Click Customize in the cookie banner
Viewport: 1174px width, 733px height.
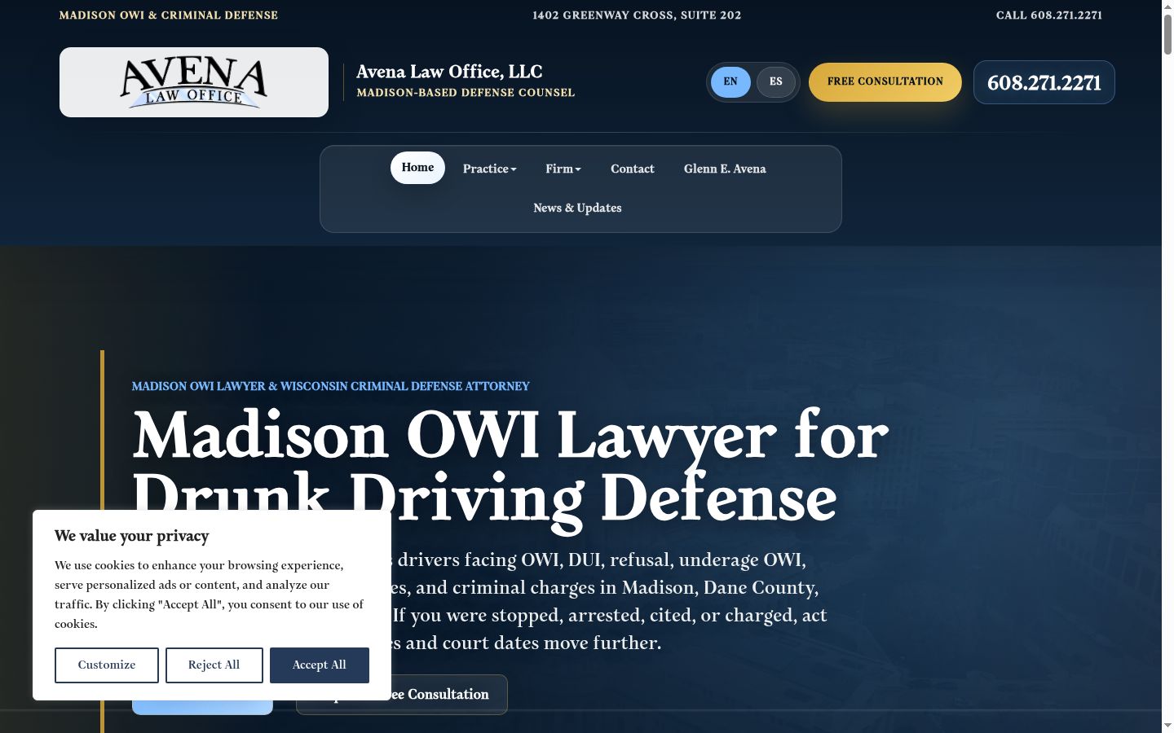tap(107, 665)
